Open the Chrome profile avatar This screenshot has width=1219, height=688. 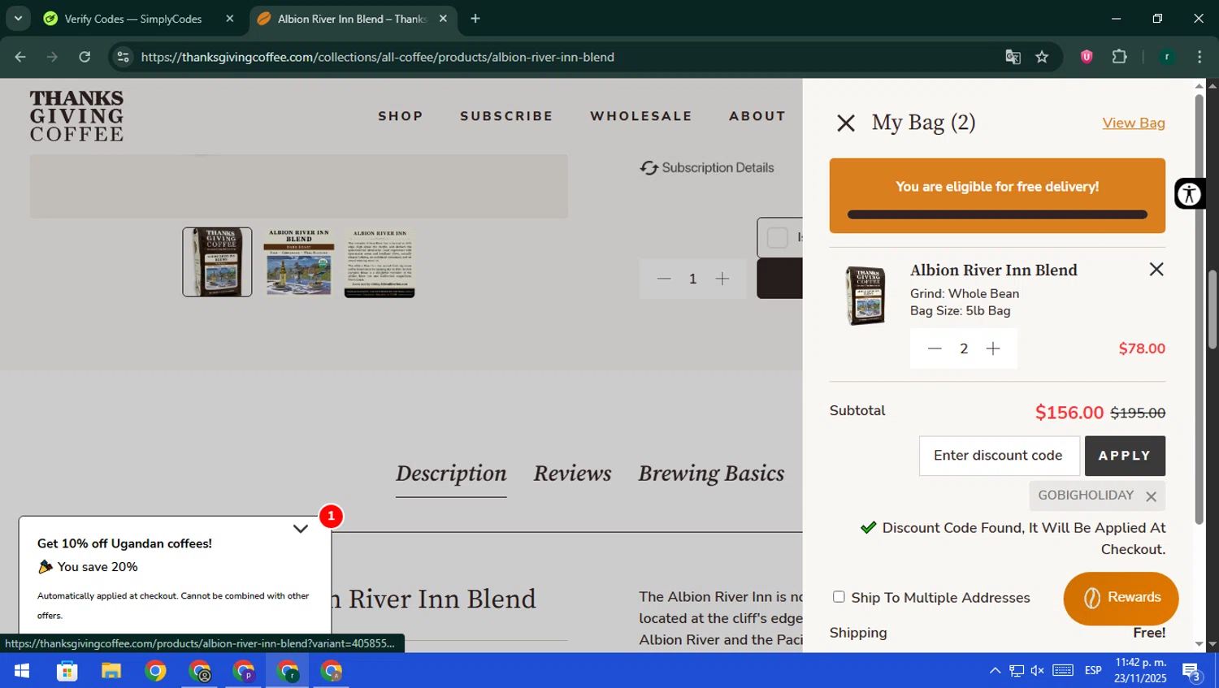click(1167, 57)
